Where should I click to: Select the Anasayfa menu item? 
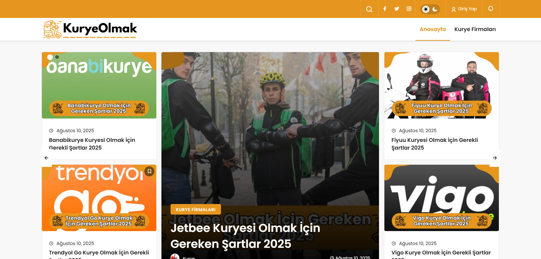433,29
